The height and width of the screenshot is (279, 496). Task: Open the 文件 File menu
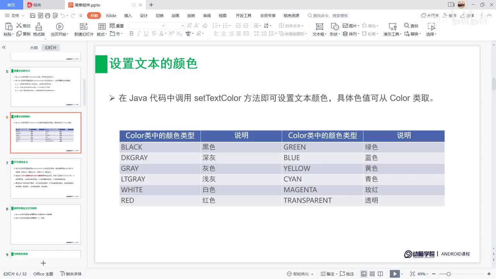click(x=15, y=15)
